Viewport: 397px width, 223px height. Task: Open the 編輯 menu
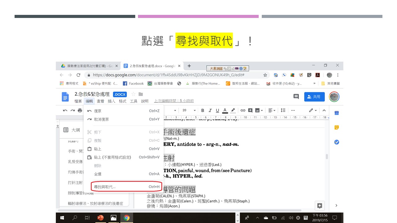pyautogui.click(x=89, y=101)
